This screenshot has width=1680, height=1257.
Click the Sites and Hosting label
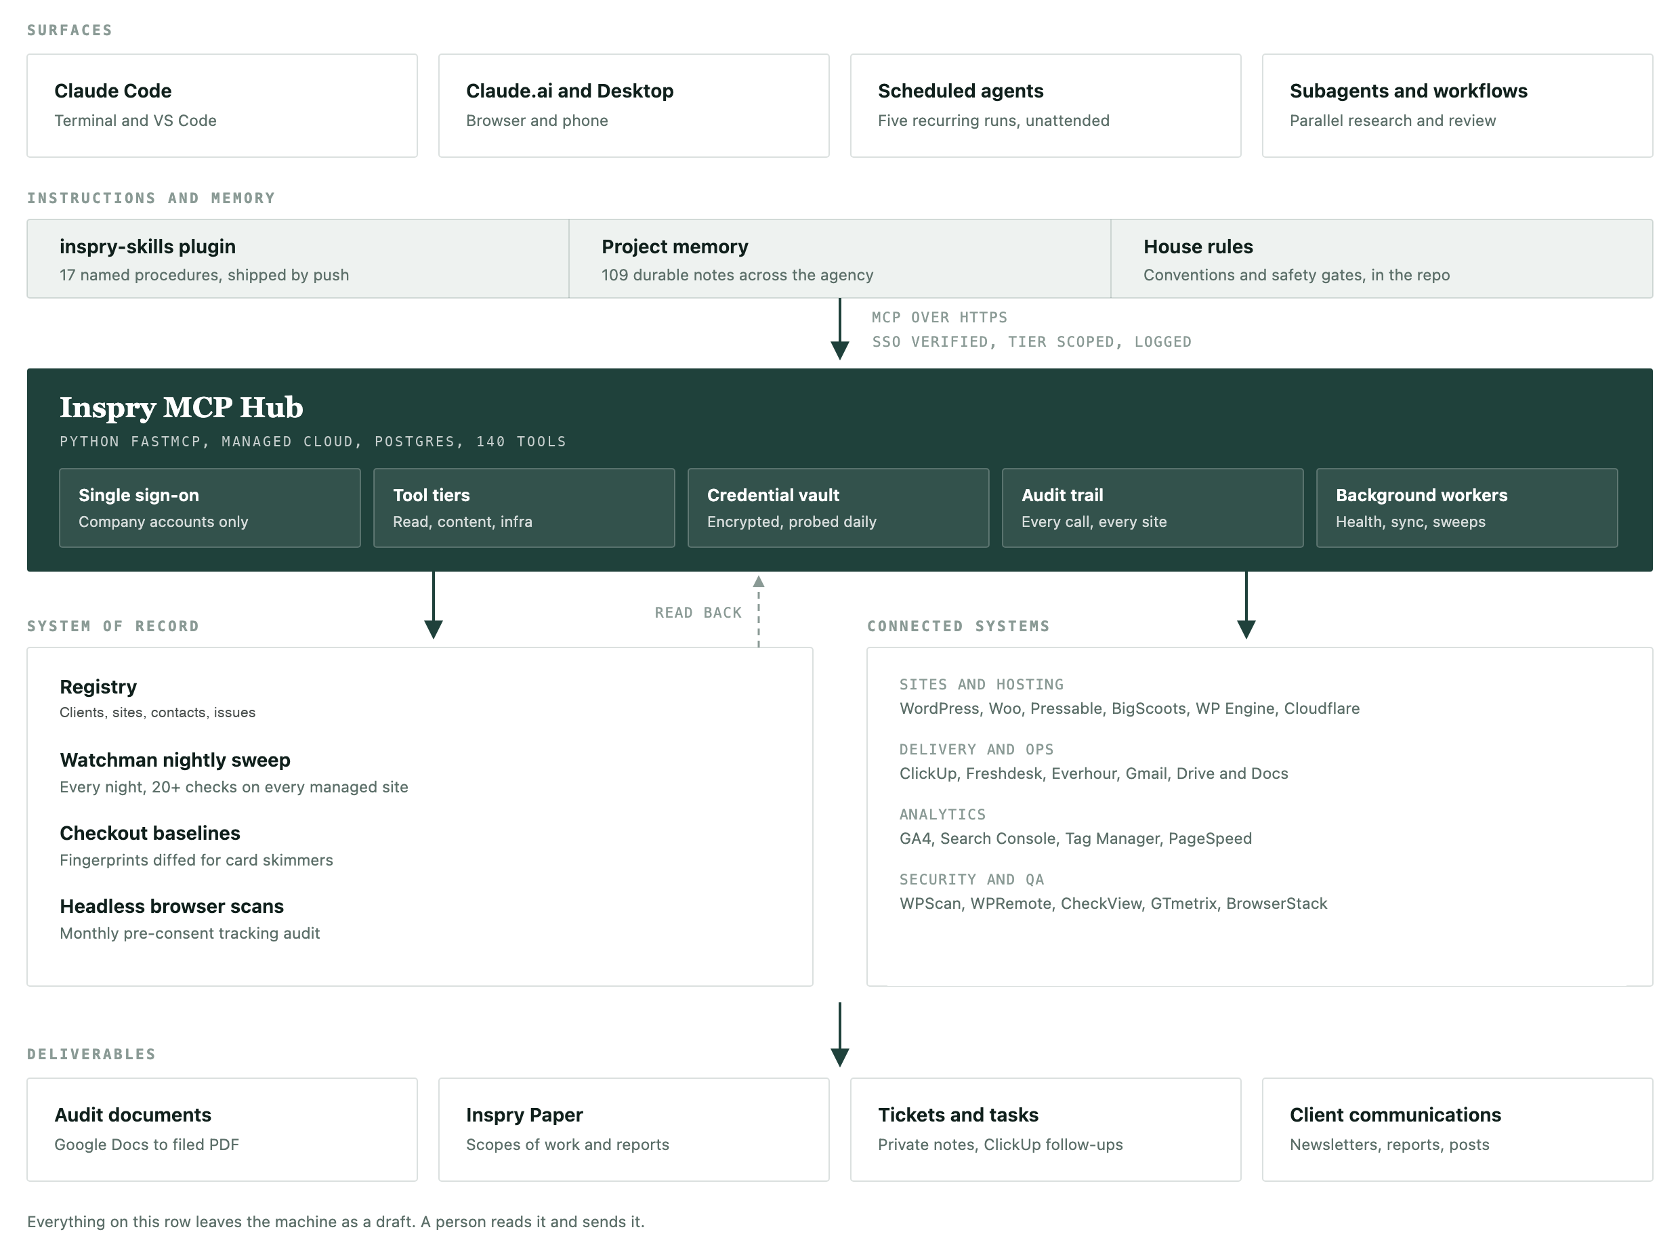tap(982, 684)
